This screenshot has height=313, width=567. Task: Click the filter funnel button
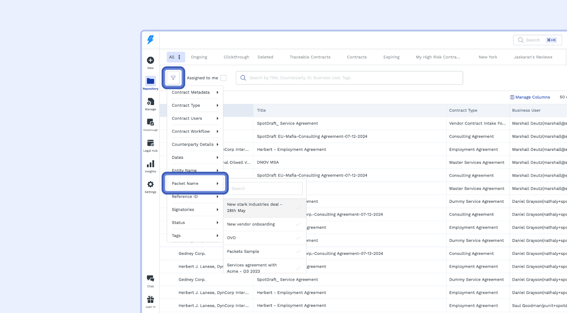tap(173, 78)
